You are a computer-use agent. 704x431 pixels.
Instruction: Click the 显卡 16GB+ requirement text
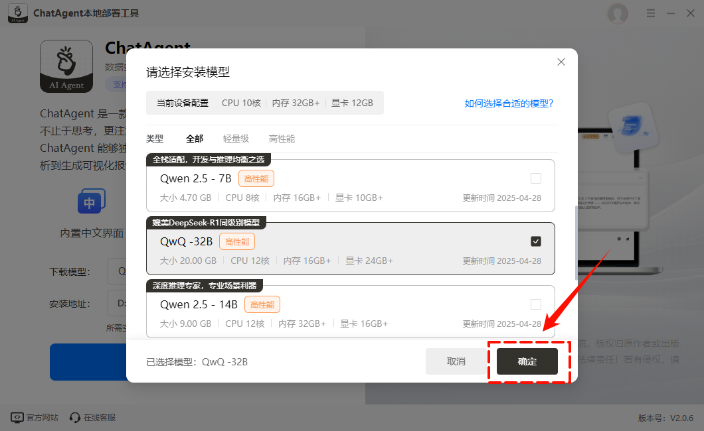click(364, 324)
